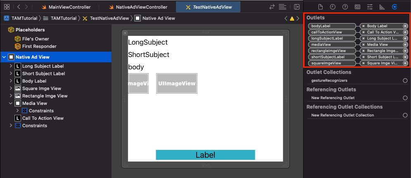Click TestNativeAdView in breadcrumb
Viewport: 411px width, 178px height.
tap(106, 18)
